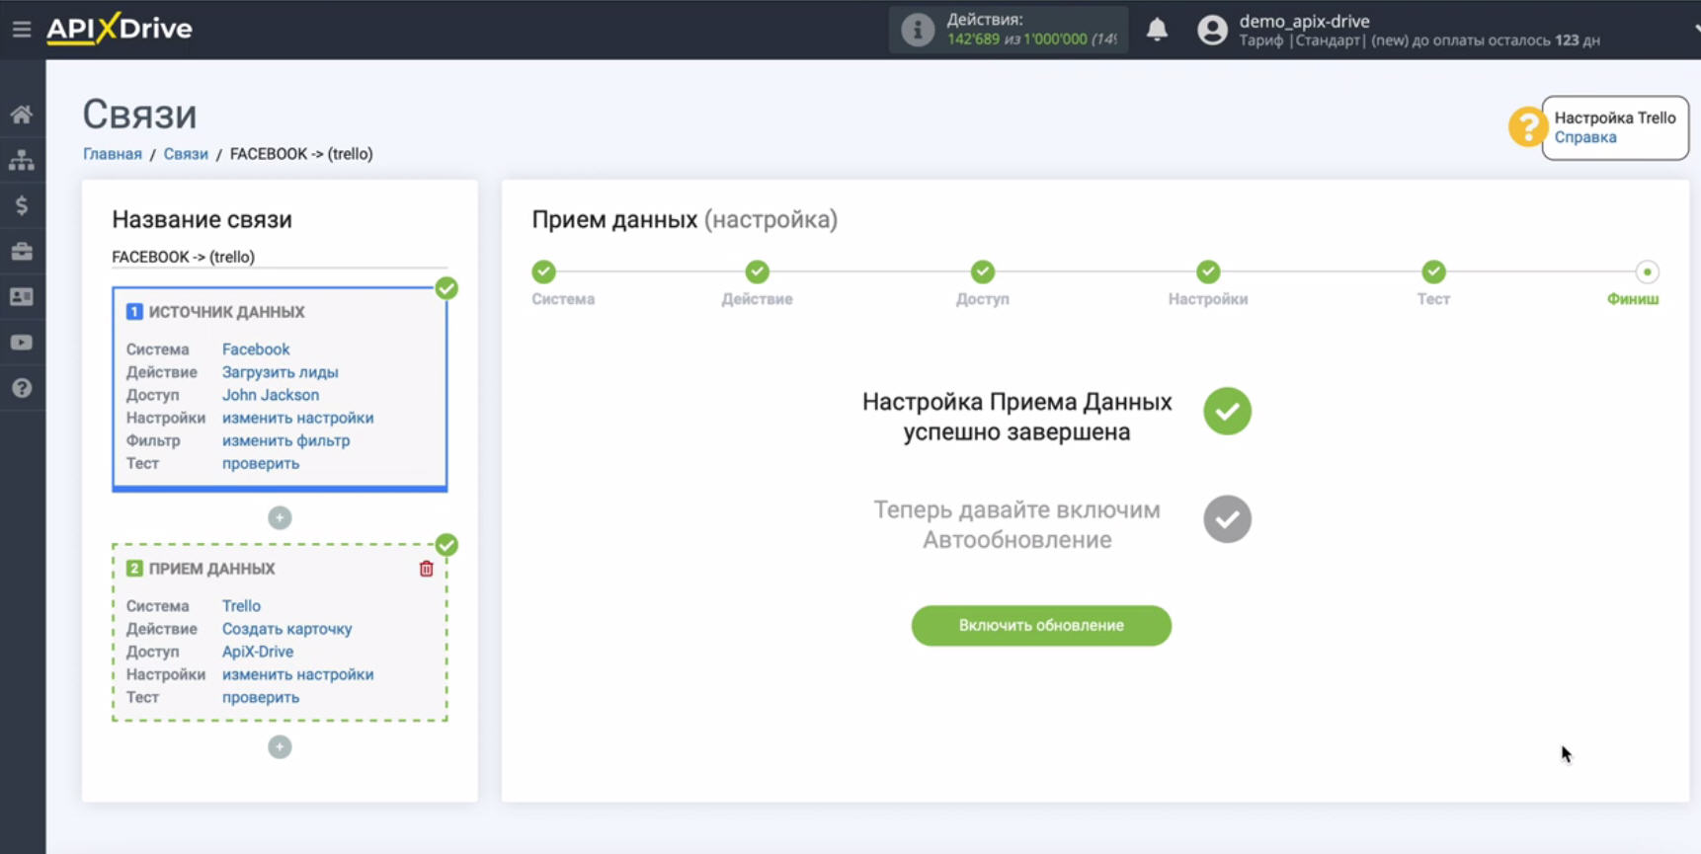Click the ИСТОЧНИК ДАННЫХ block header
Image resolution: width=1701 pixels, height=854 pixels.
click(x=226, y=312)
